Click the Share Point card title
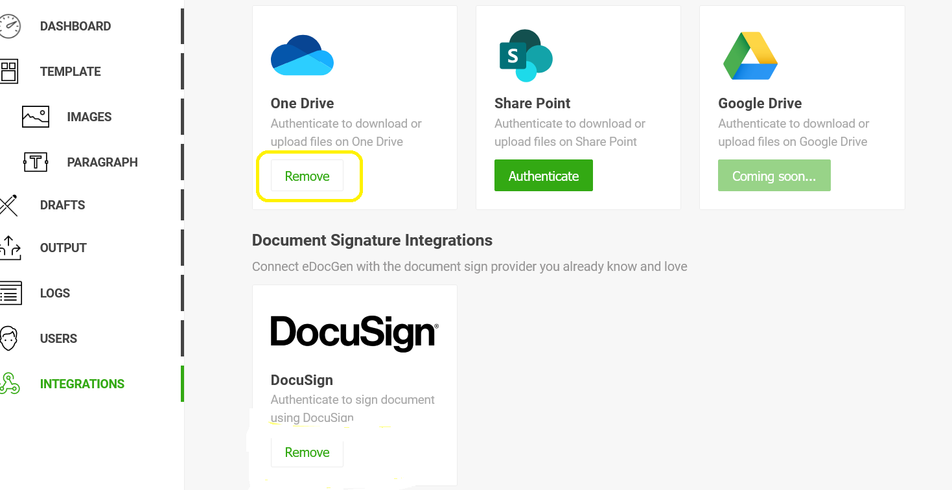 pyautogui.click(x=533, y=103)
